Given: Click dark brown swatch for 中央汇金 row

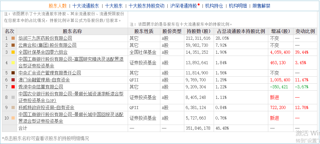Looking at the screenshot, I should tap(13, 73).
